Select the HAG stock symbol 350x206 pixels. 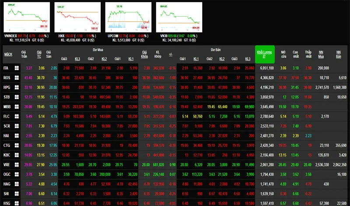coord(7,184)
